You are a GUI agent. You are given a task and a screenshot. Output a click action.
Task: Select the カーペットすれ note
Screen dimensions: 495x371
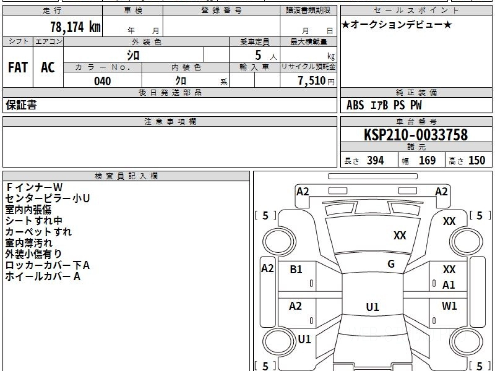(38, 232)
